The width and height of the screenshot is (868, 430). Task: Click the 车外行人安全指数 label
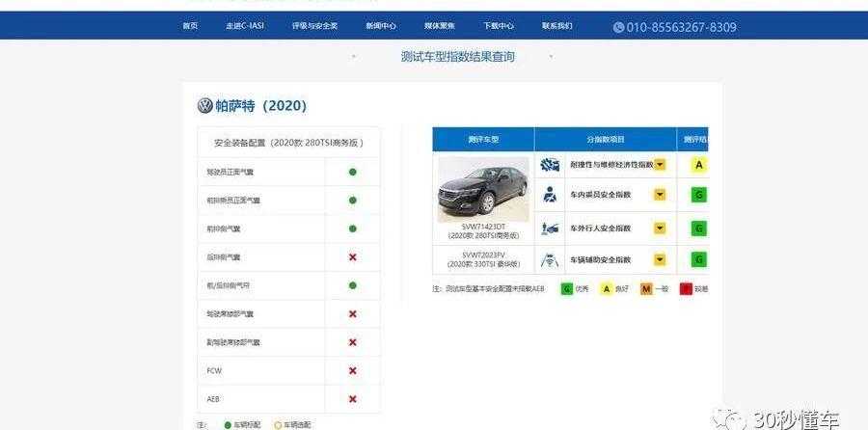click(x=601, y=228)
